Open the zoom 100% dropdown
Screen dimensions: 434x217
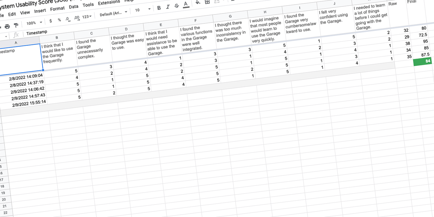(34, 23)
